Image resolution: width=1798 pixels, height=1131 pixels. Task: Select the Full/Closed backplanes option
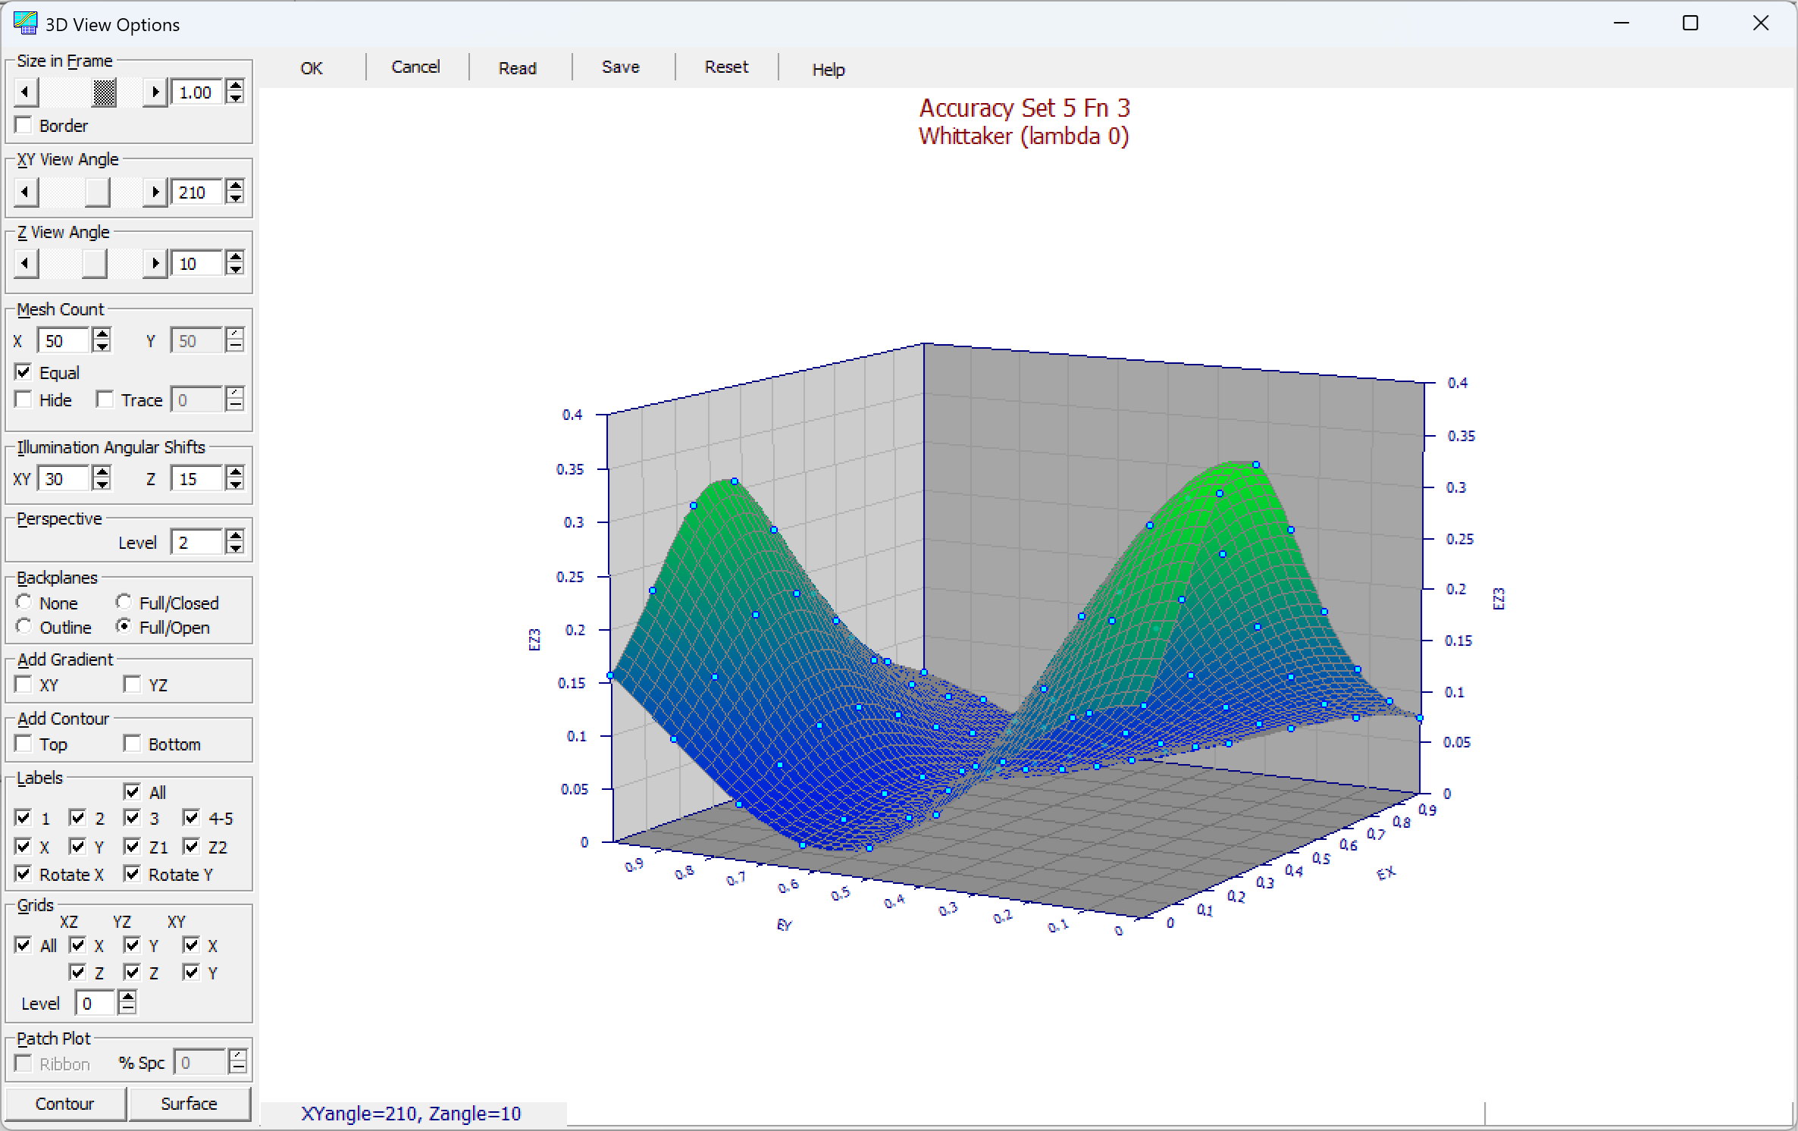[124, 602]
